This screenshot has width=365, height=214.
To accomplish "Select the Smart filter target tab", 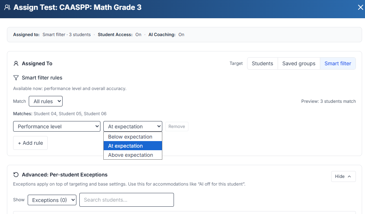I will click(337, 63).
